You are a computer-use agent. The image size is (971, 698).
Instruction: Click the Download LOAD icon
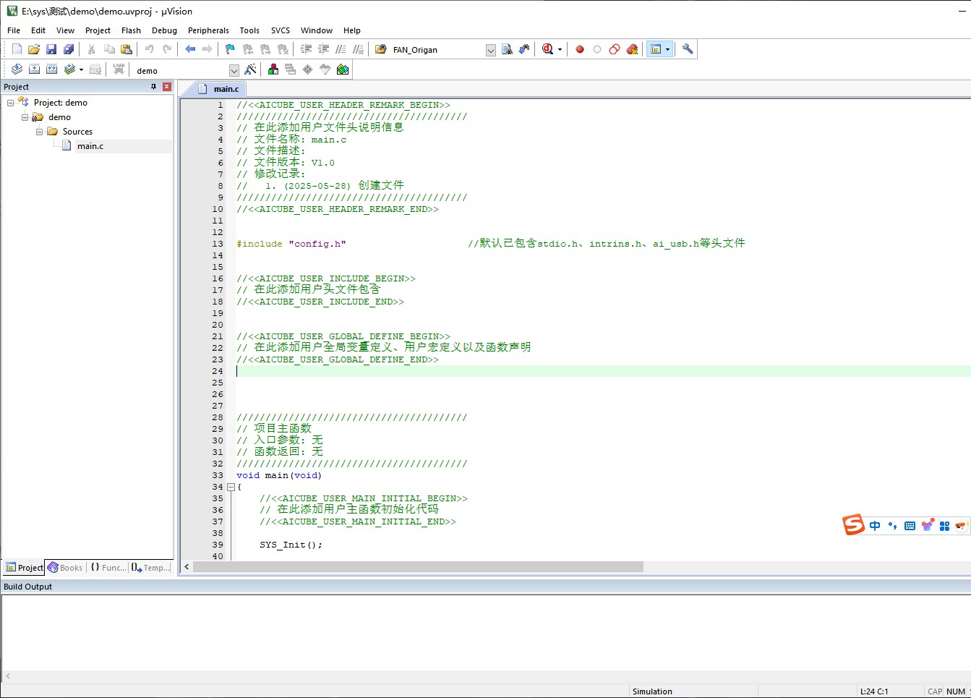coord(119,69)
